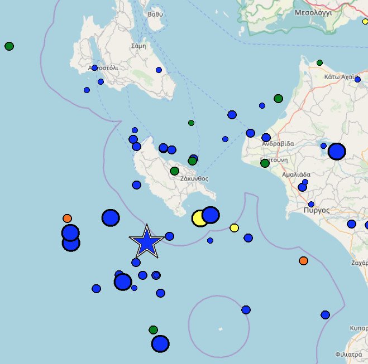Click the green marker at Γαστούνη
Viewport: 368px width, 364px height.
265,163
